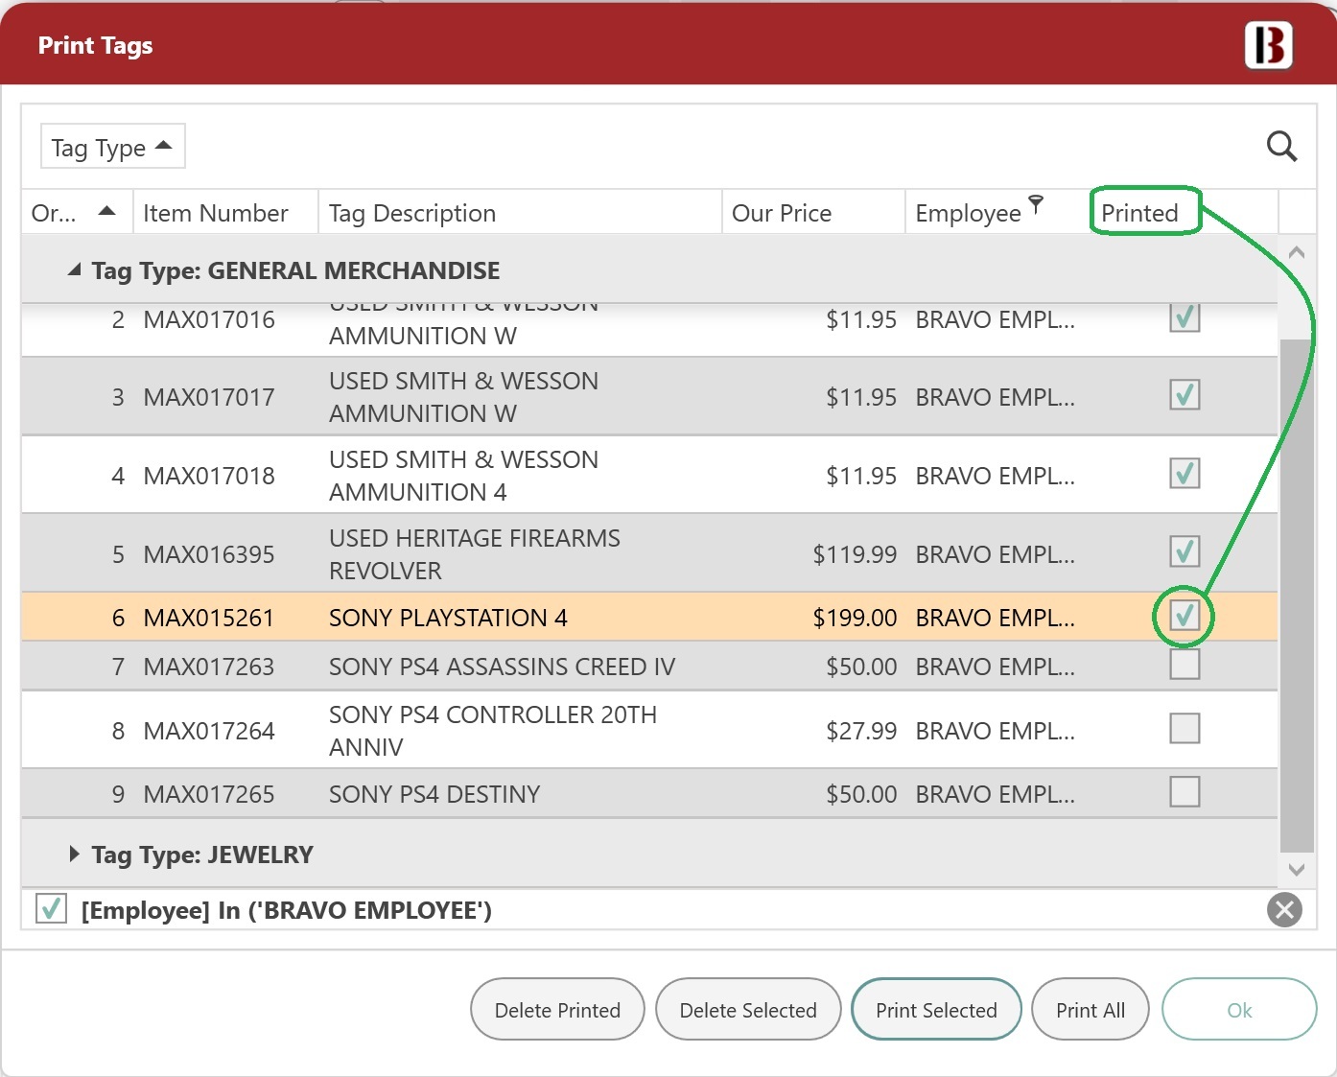Select item MAX017263 row
Screen dimensions: 1337x1077
click(x=649, y=667)
